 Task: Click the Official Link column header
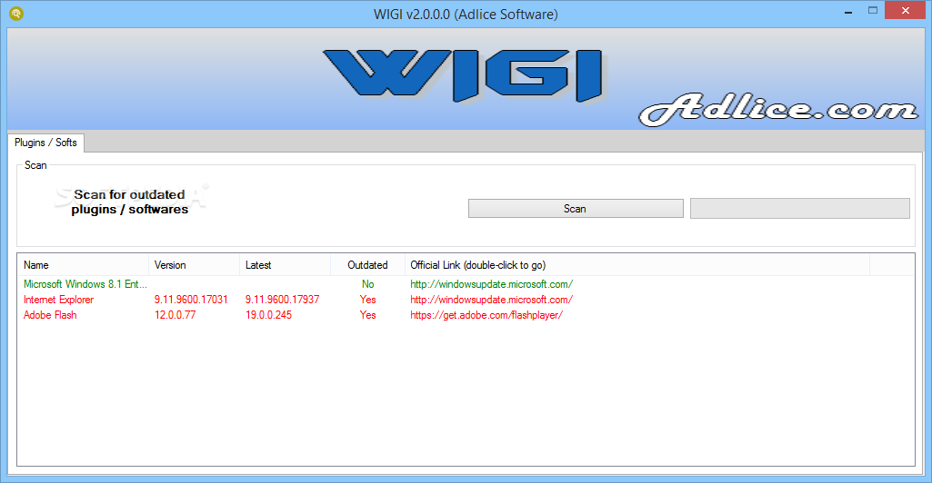pos(636,265)
